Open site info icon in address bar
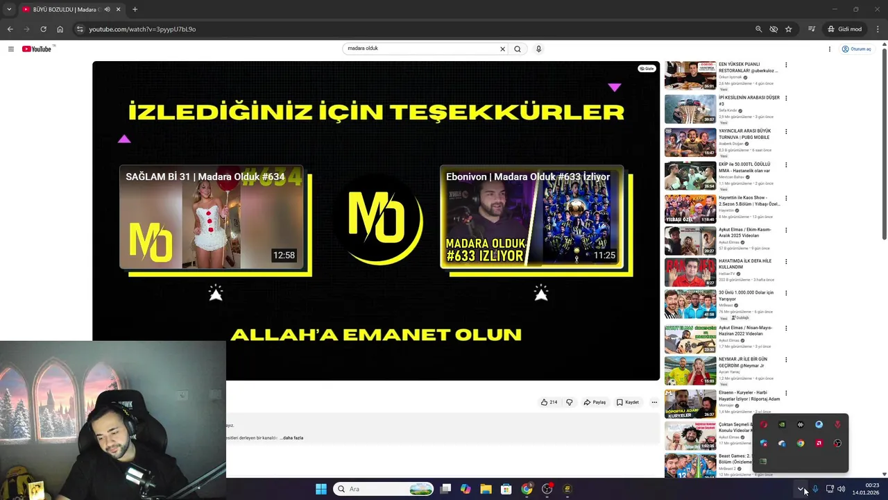This screenshot has height=500, width=888. coord(80,29)
